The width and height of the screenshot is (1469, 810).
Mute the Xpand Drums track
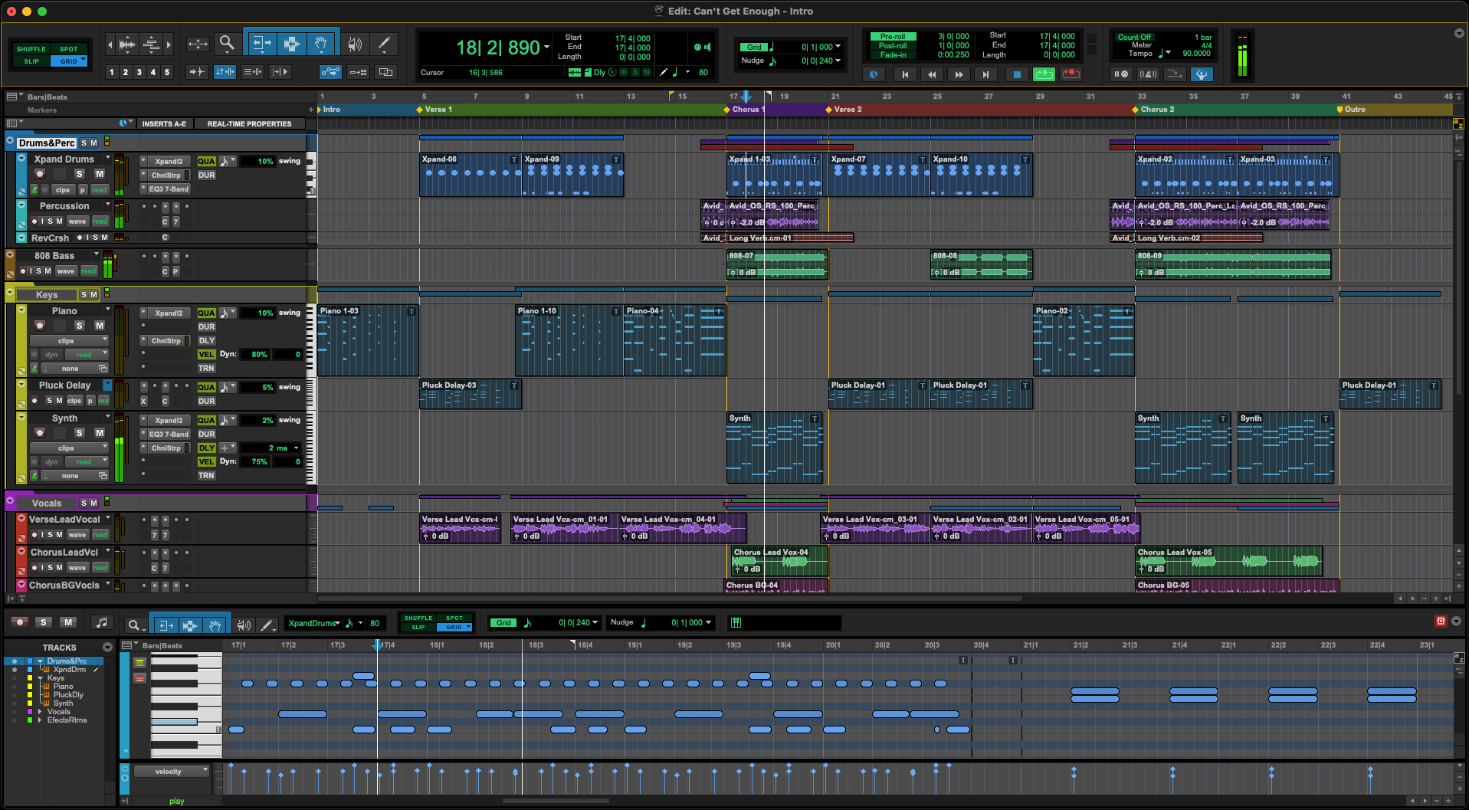pos(100,174)
